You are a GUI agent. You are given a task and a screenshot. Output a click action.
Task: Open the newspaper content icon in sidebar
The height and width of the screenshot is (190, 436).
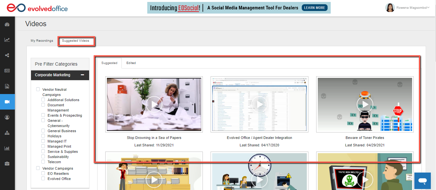click(7, 71)
